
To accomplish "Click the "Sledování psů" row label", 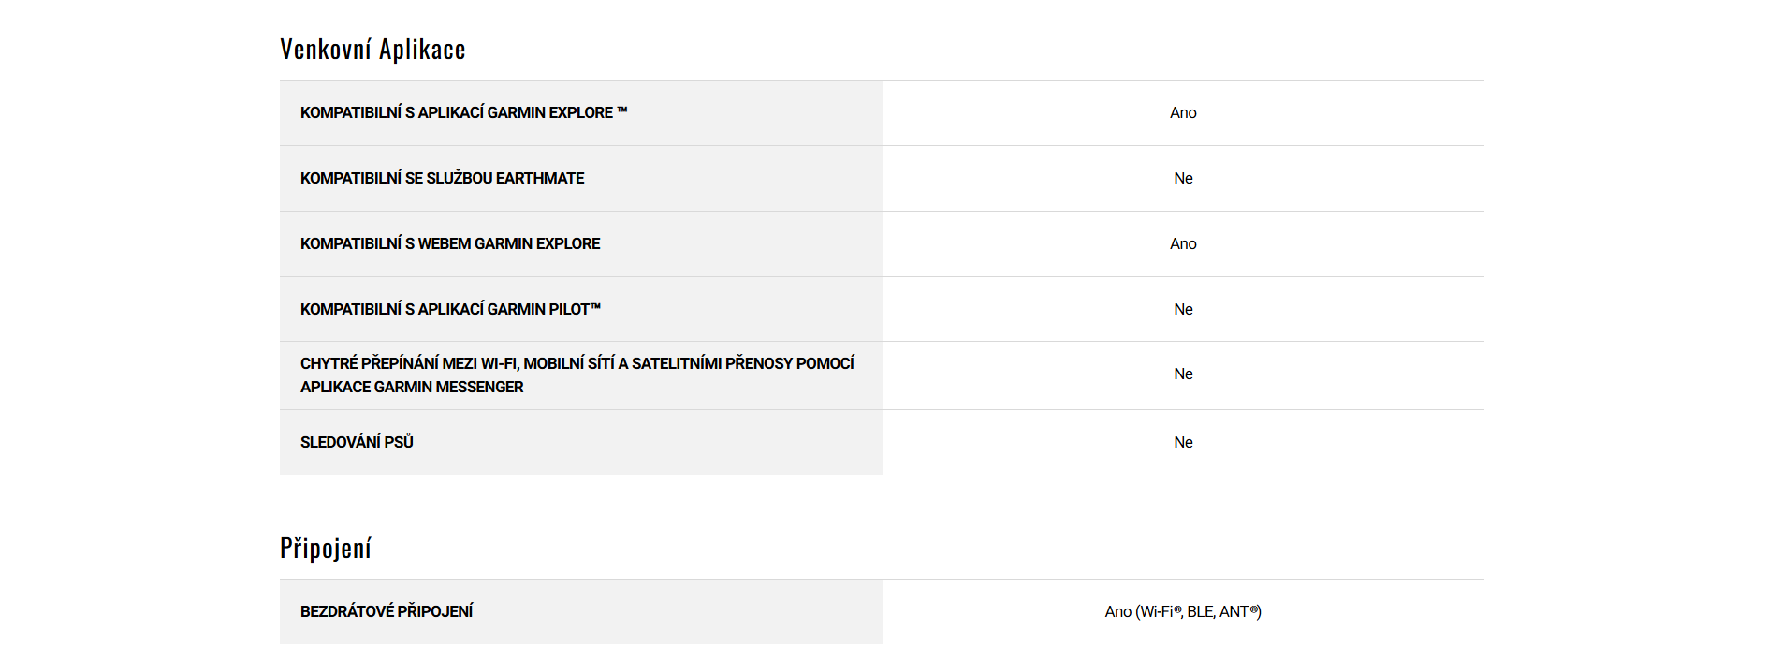I will point(357,442).
